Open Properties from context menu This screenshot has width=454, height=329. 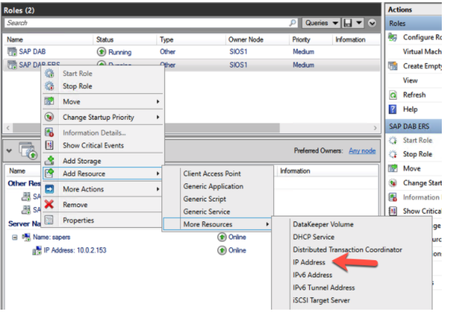pos(78,220)
